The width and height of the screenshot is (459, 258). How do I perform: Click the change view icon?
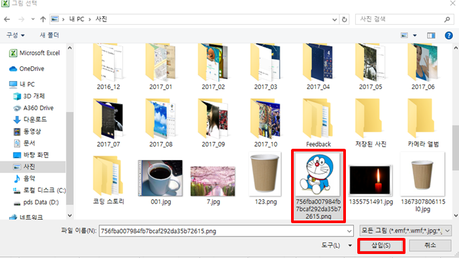[x=404, y=36]
